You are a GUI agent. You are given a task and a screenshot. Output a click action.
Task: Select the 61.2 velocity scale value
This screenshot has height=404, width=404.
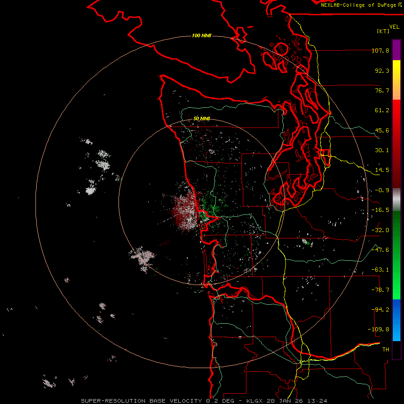click(382, 110)
